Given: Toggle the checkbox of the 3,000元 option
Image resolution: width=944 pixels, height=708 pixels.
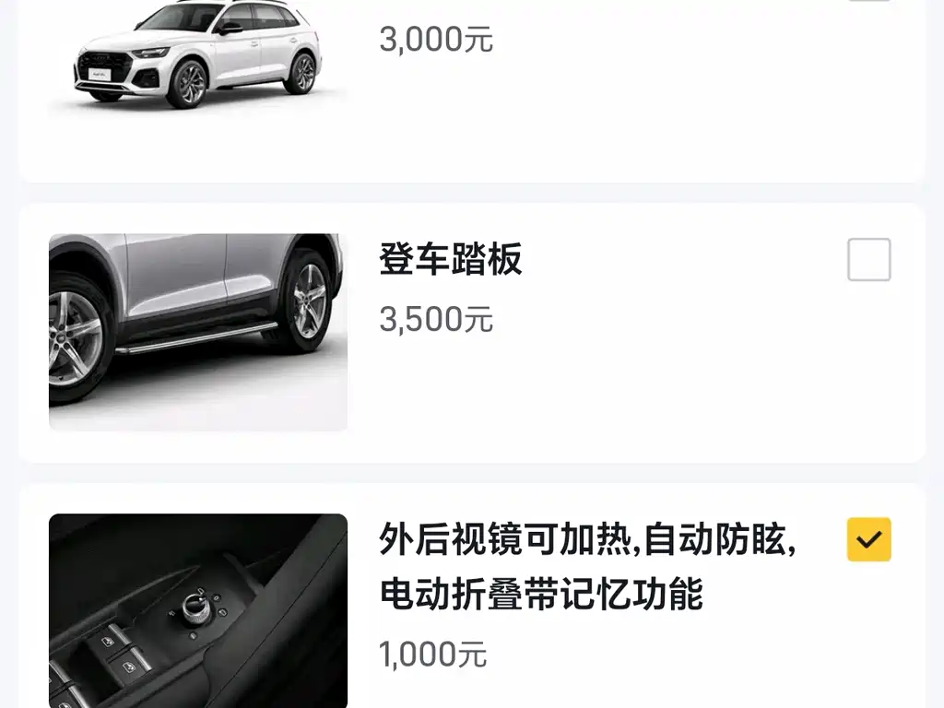Looking at the screenshot, I should coord(868,1).
